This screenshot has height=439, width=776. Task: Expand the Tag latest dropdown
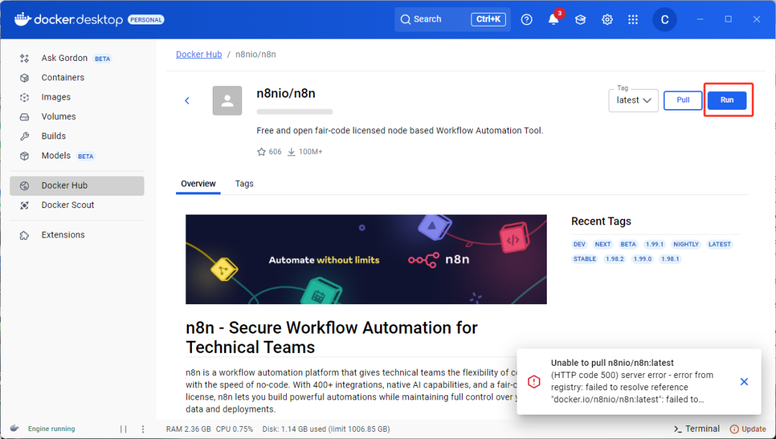click(634, 100)
